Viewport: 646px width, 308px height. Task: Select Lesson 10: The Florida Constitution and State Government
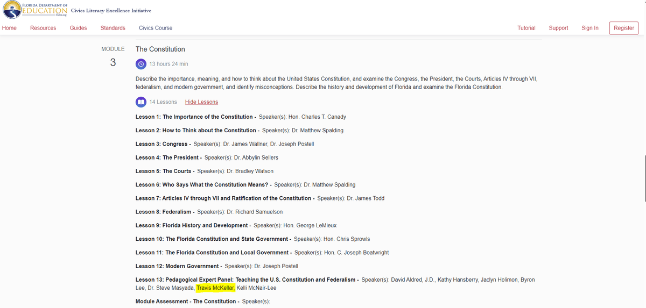point(212,239)
